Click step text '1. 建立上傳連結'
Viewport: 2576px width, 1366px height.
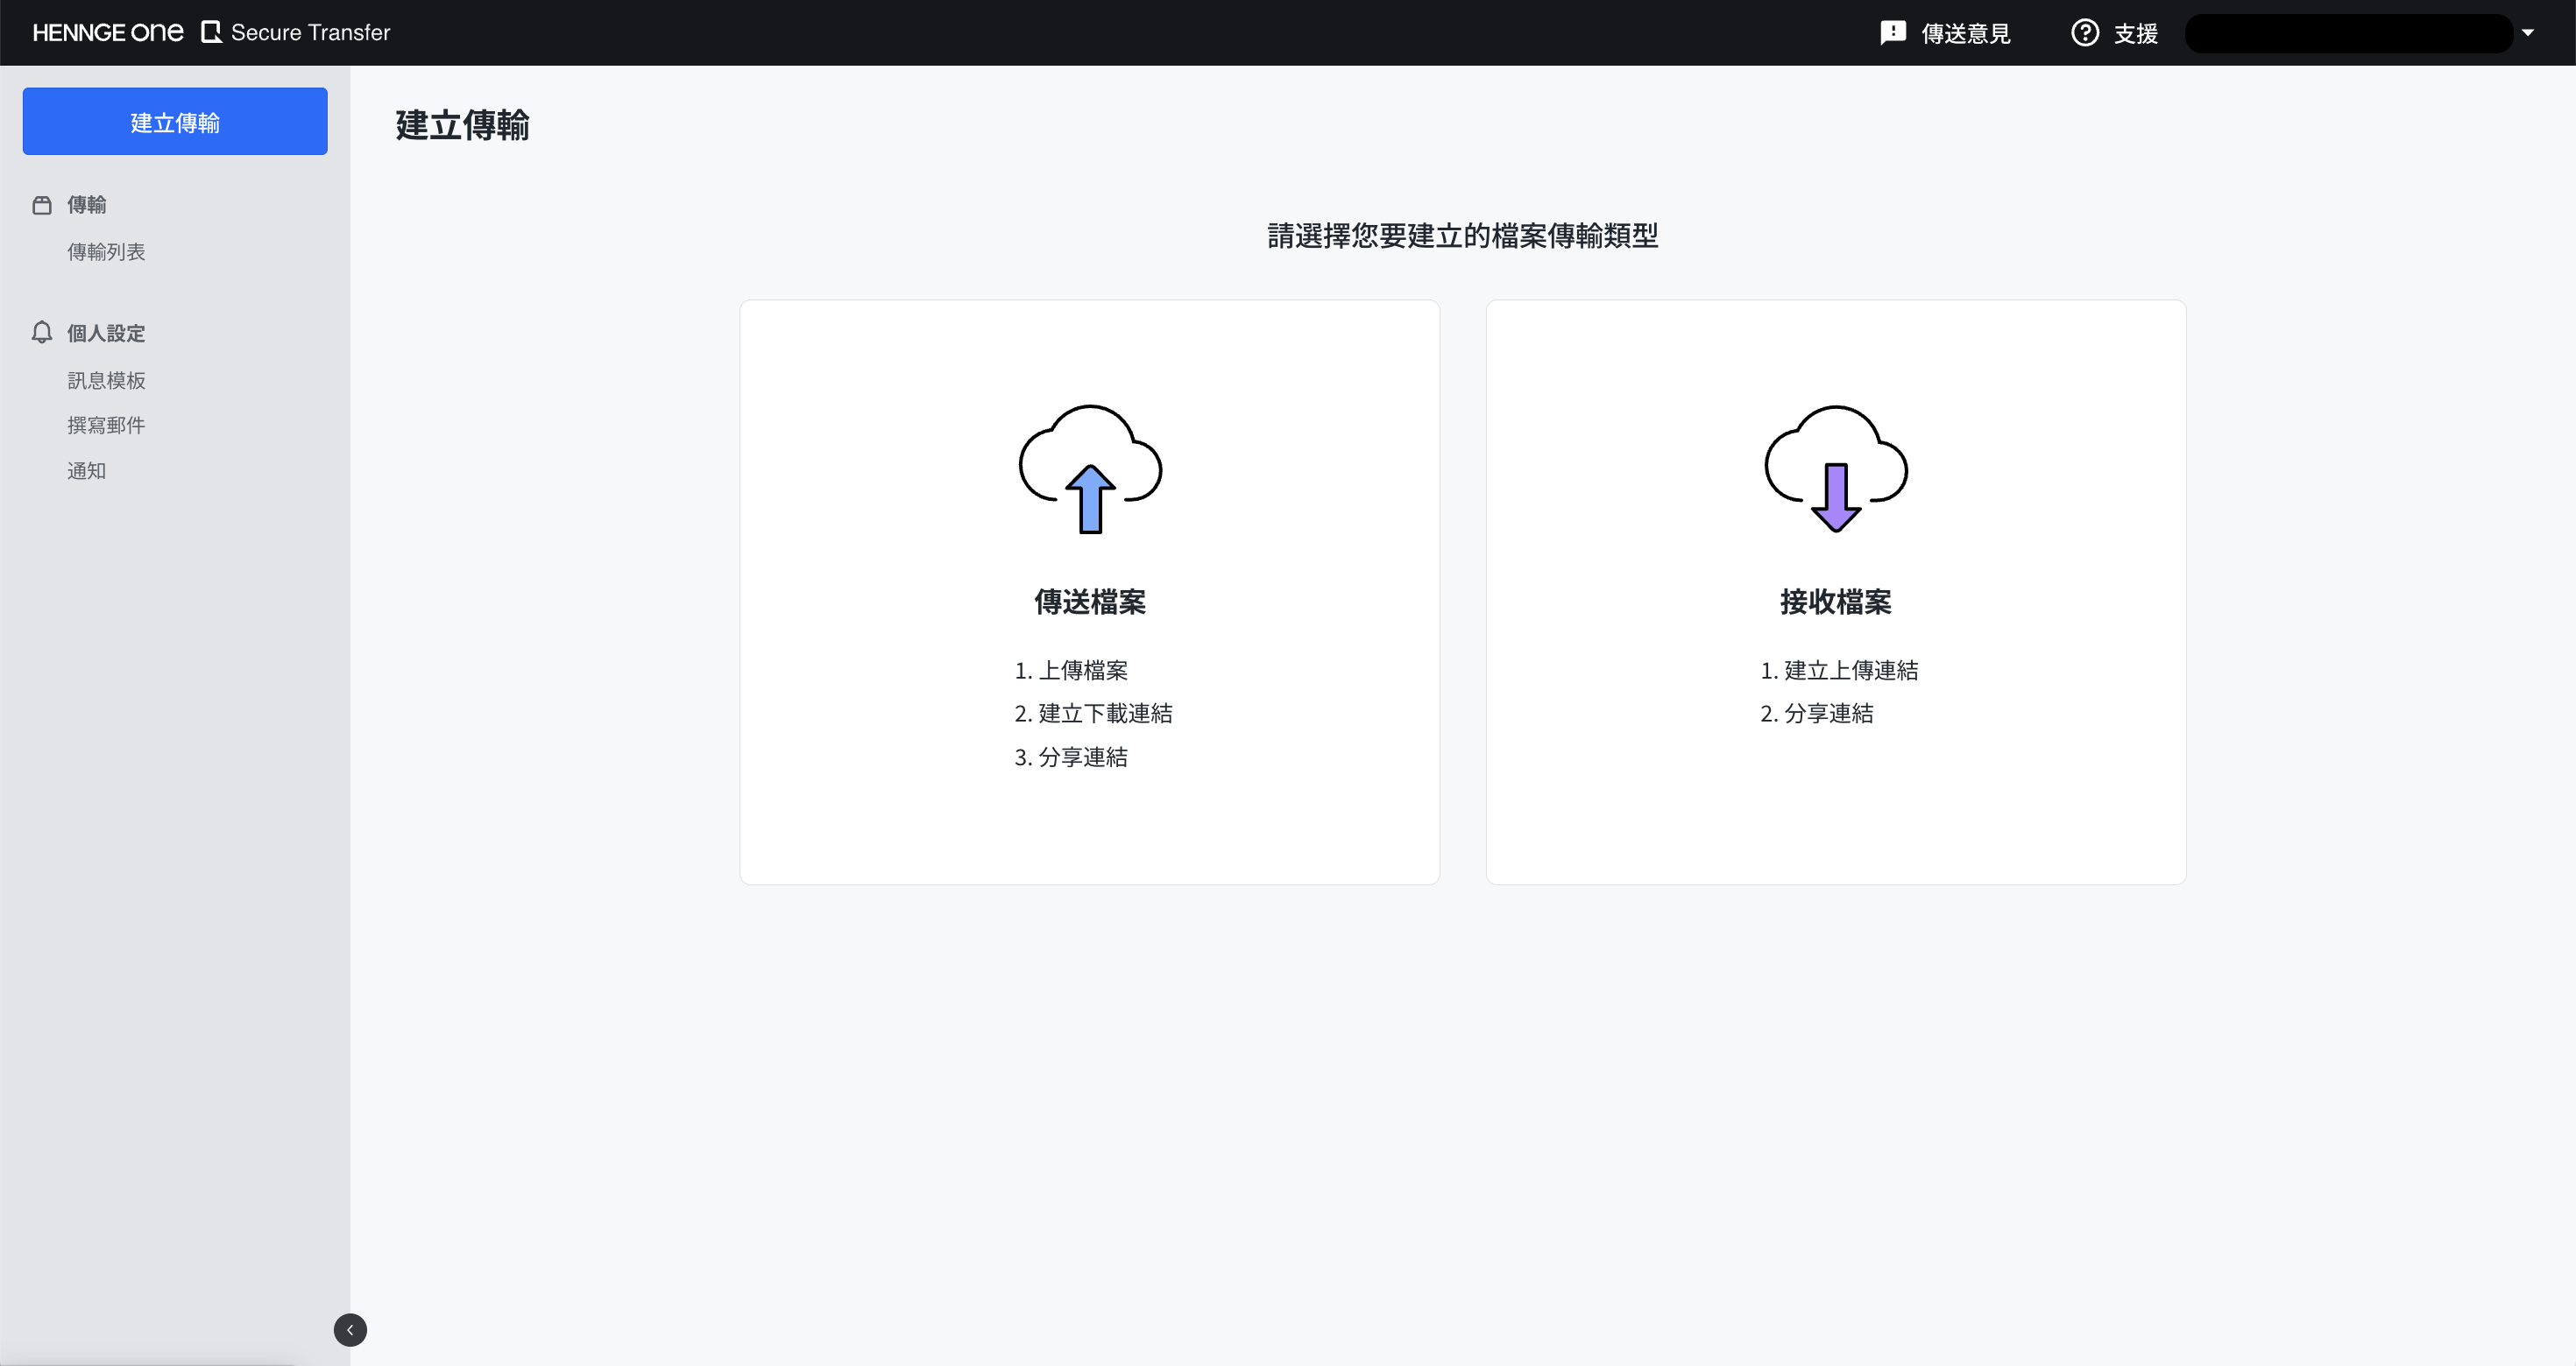pos(1839,671)
